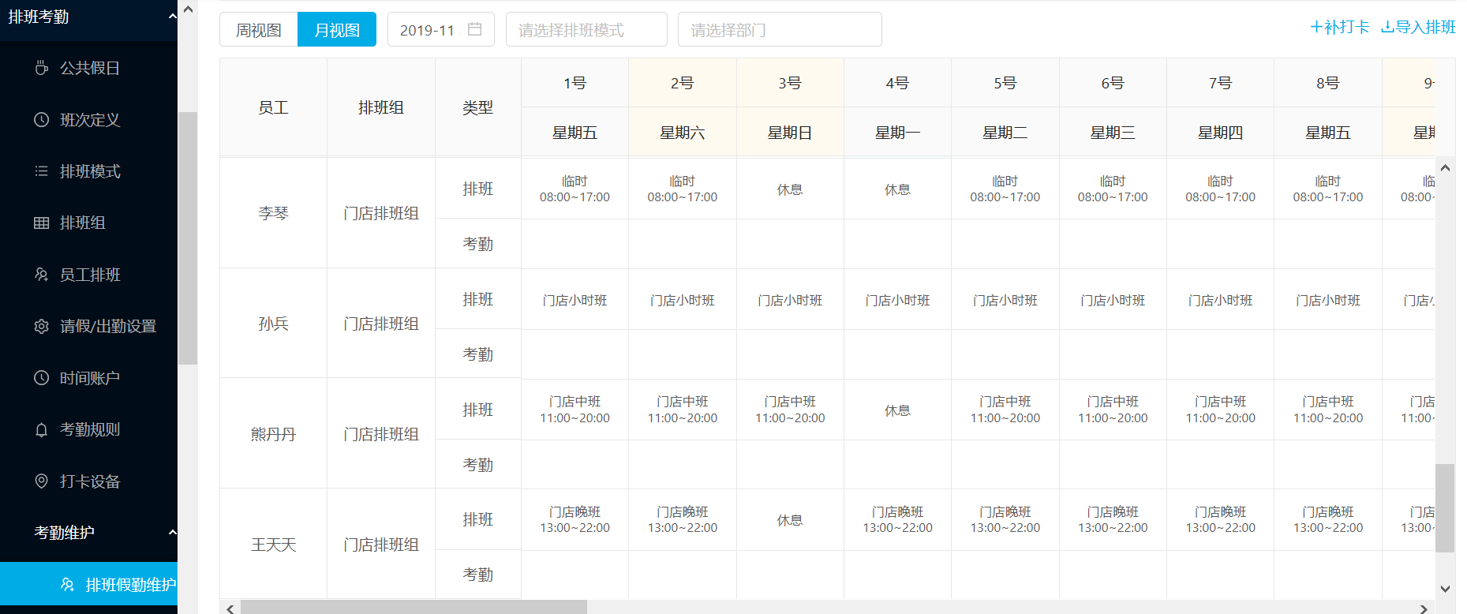Click the horizontal scroll right arrow
Image resolution: width=1467 pixels, height=614 pixels.
coord(1424,608)
